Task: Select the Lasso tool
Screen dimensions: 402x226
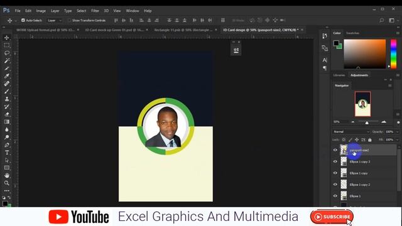Action: coord(7,53)
